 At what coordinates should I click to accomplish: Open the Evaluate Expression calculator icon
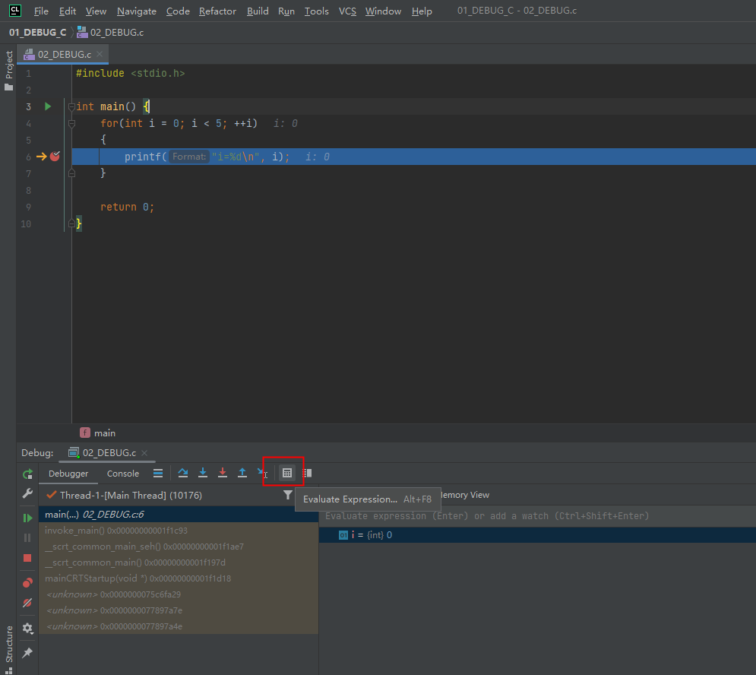click(x=287, y=473)
